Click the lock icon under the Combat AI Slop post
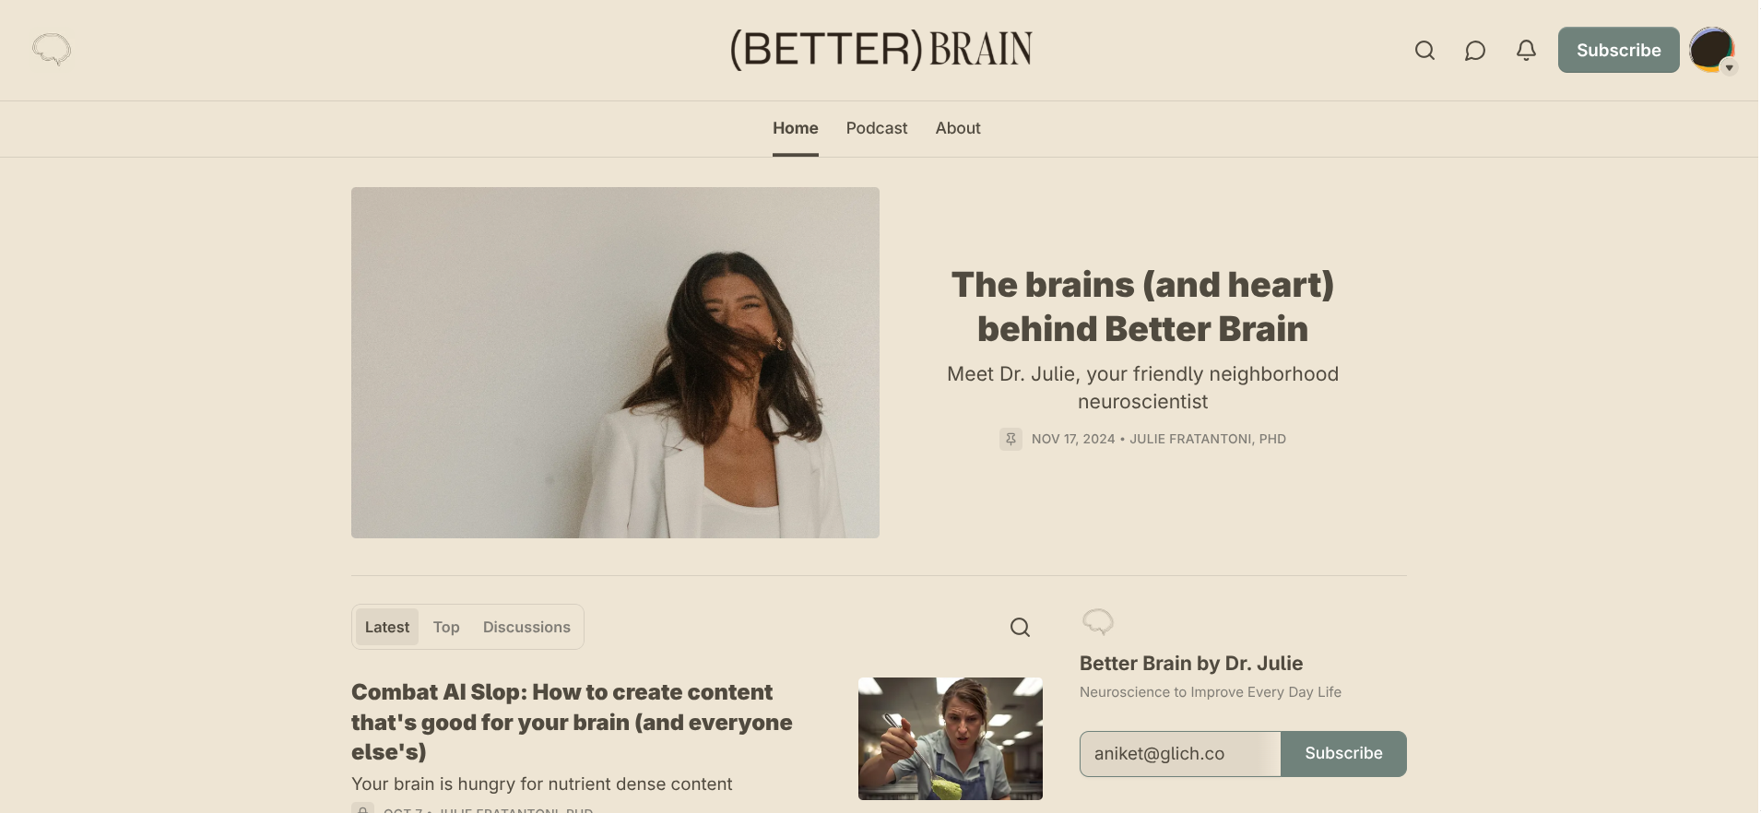 tap(362, 808)
